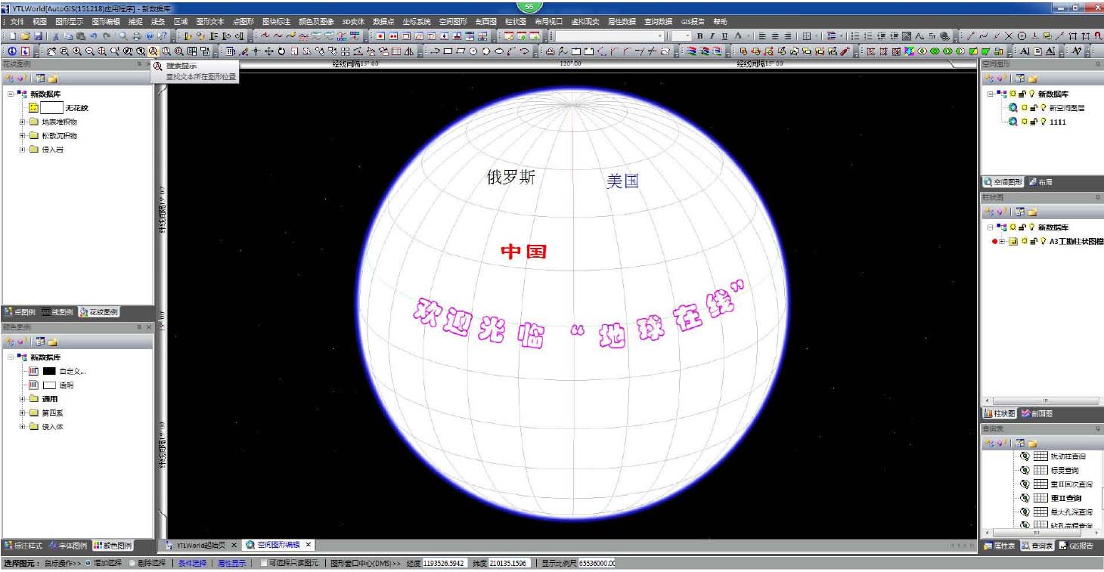The width and height of the screenshot is (1104, 572).
Task: Click the rotate circular arrow icon
Action: (x=281, y=51)
